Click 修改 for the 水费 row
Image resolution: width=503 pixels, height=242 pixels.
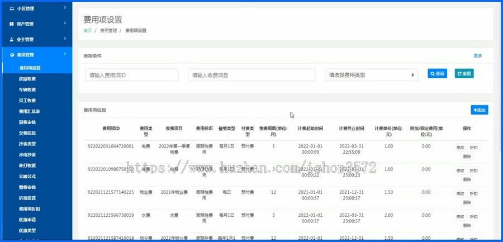point(460,217)
